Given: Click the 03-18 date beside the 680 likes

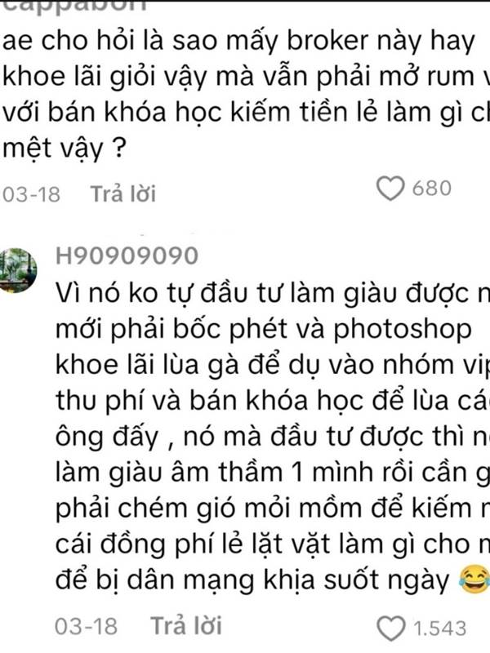Looking at the screenshot, I should pos(31,194).
